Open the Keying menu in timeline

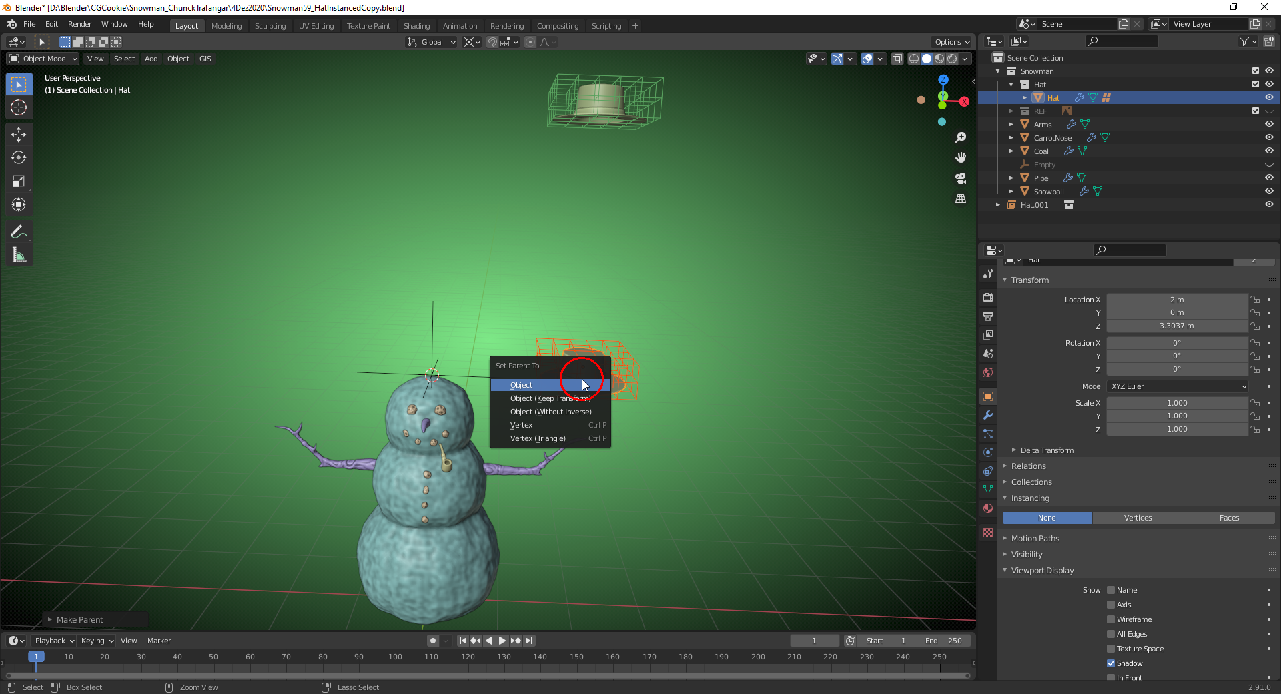(x=97, y=641)
